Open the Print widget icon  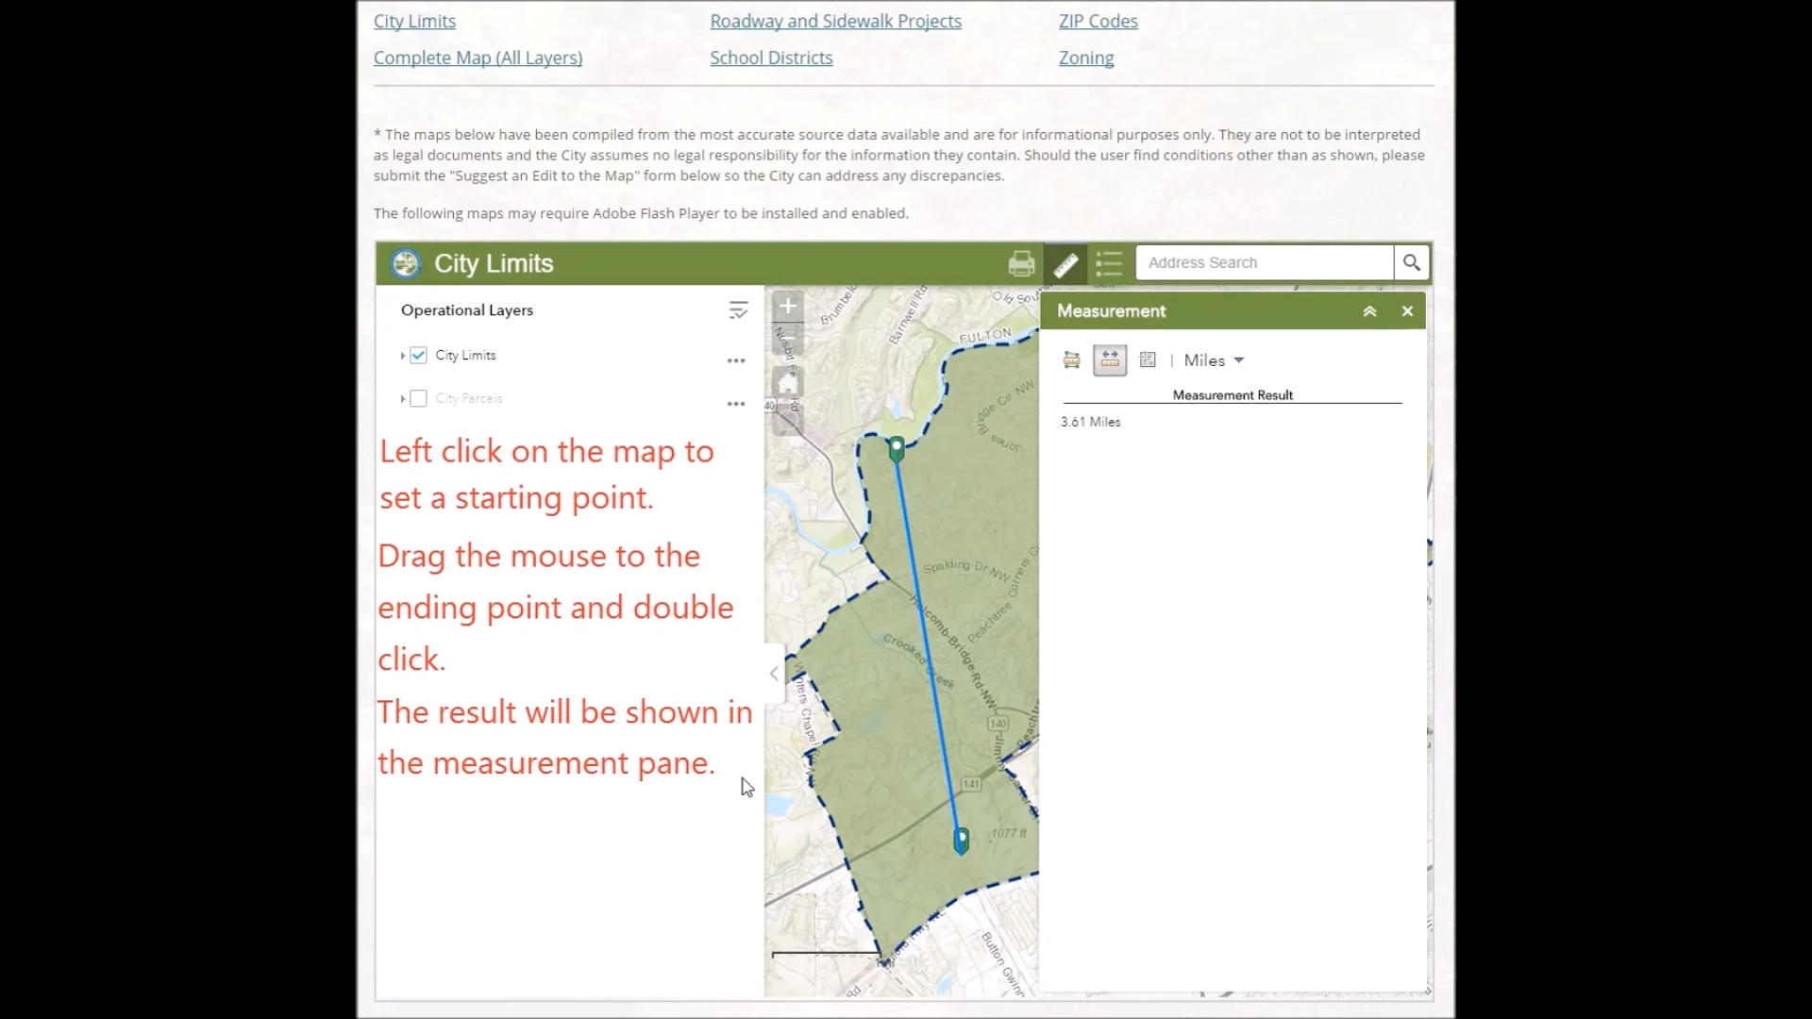tap(1021, 263)
